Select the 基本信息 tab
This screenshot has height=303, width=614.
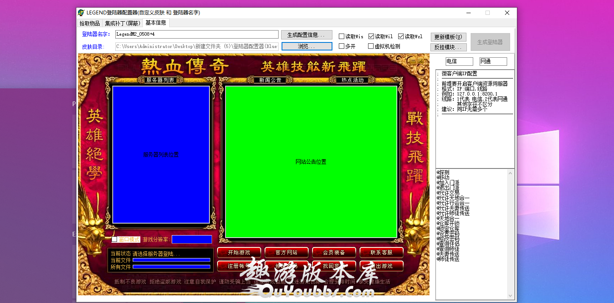point(156,22)
